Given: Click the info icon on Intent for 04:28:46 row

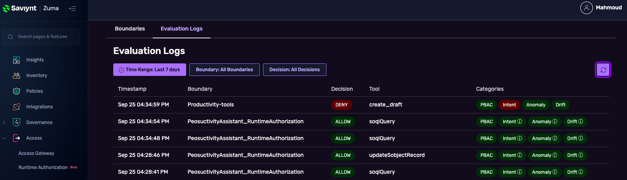Looking at the screenshot, I should [x=520, y=155].
